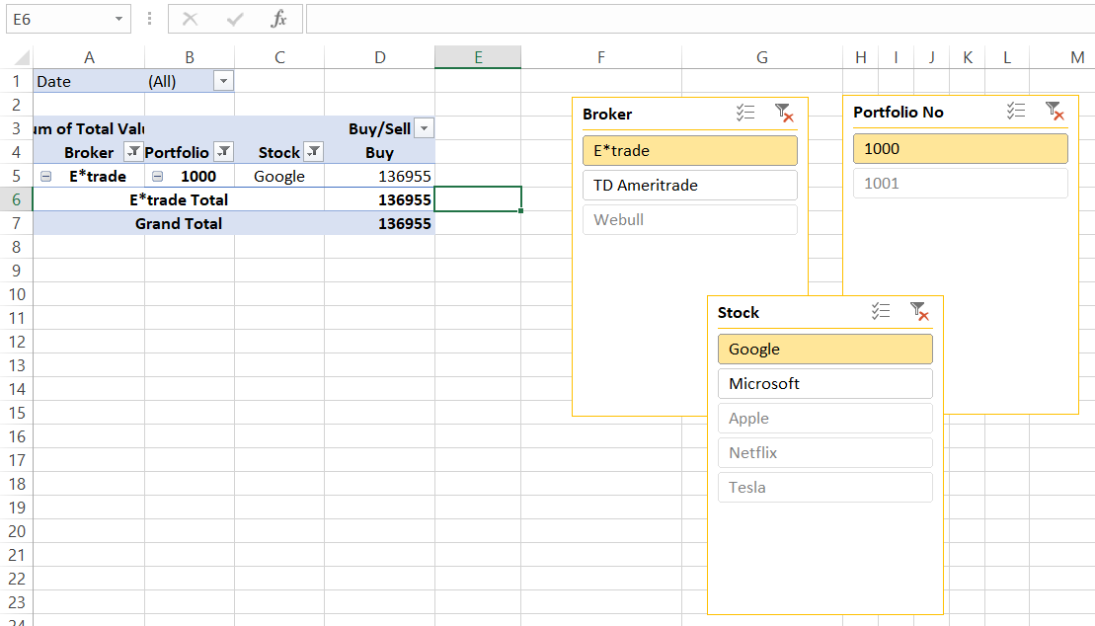The image size is (1095, 626).
Task: Click inside the formula bar input
Action: coord(691,19)
